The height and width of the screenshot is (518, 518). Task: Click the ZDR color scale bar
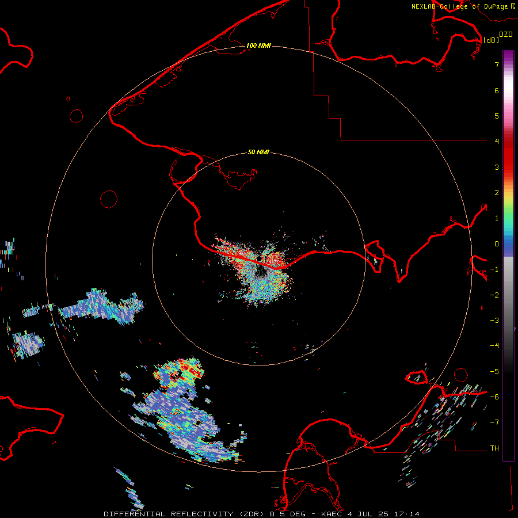[x=508, y=256]
